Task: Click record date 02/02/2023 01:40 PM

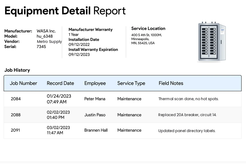Action: tap(58, 115)
